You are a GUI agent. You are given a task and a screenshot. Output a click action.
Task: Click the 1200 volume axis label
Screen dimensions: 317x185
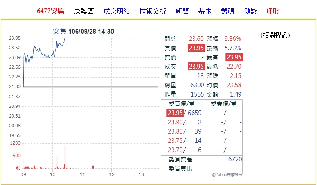click(16, 143)
